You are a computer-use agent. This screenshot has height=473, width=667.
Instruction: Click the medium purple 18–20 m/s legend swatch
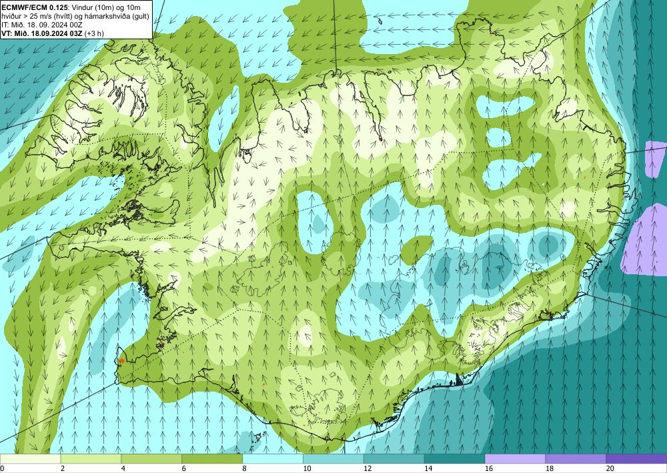coord(576,458)
